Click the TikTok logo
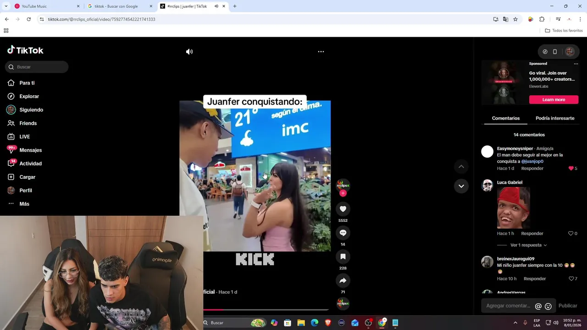 (25, 50)
